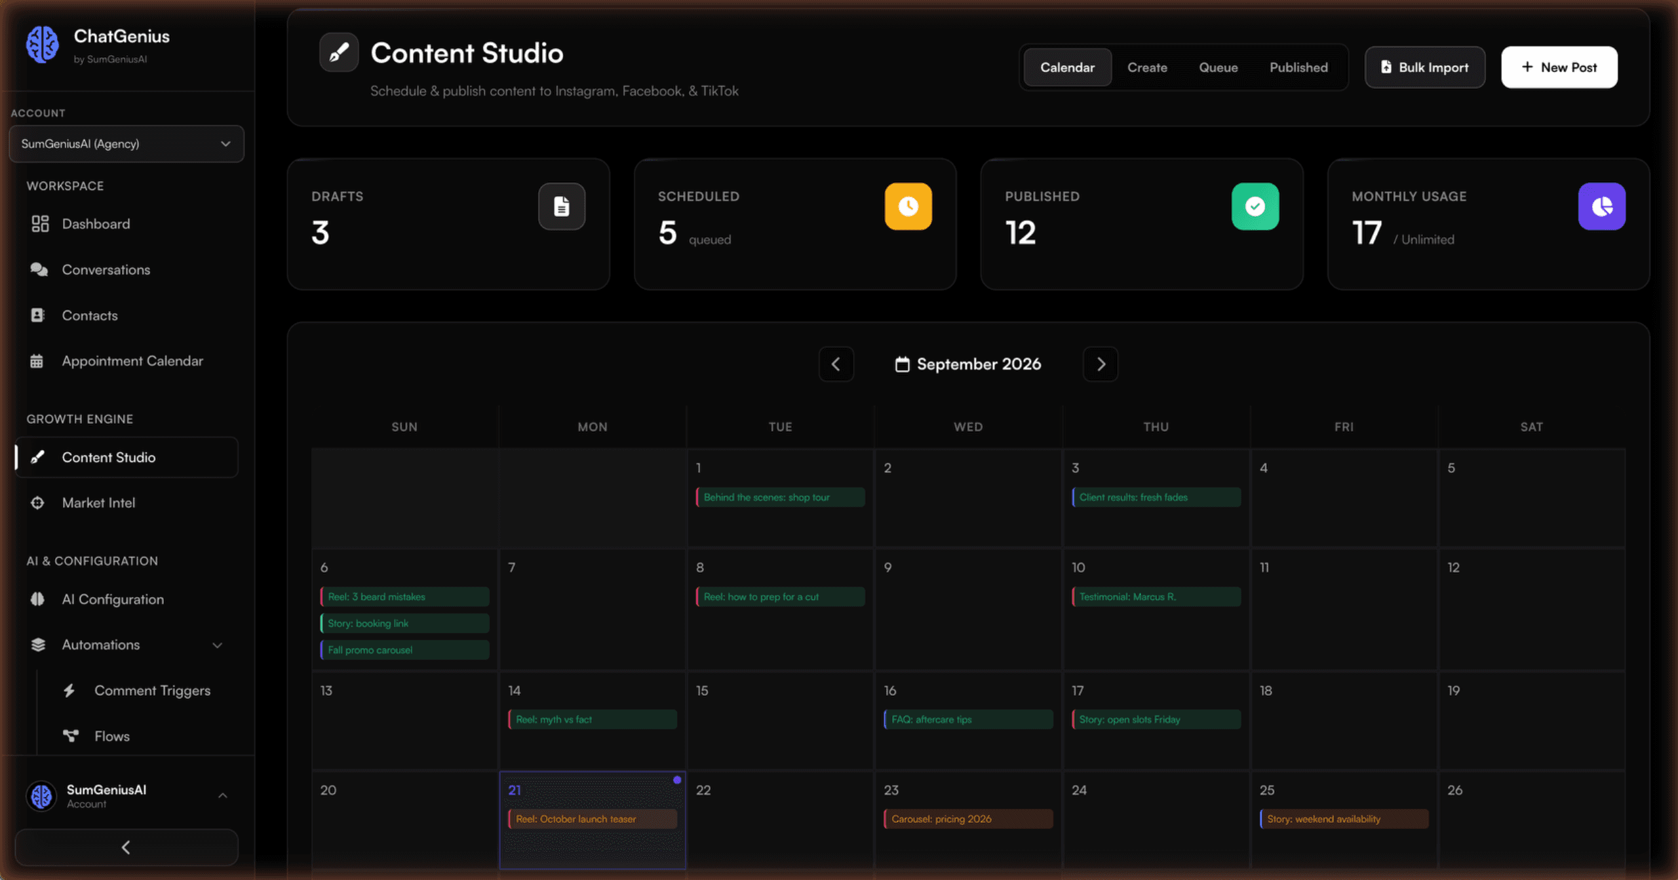Viewport: 1678px width, 880px height.
Task: Click the Contacts address book icon
Action: tap(37, 315)
